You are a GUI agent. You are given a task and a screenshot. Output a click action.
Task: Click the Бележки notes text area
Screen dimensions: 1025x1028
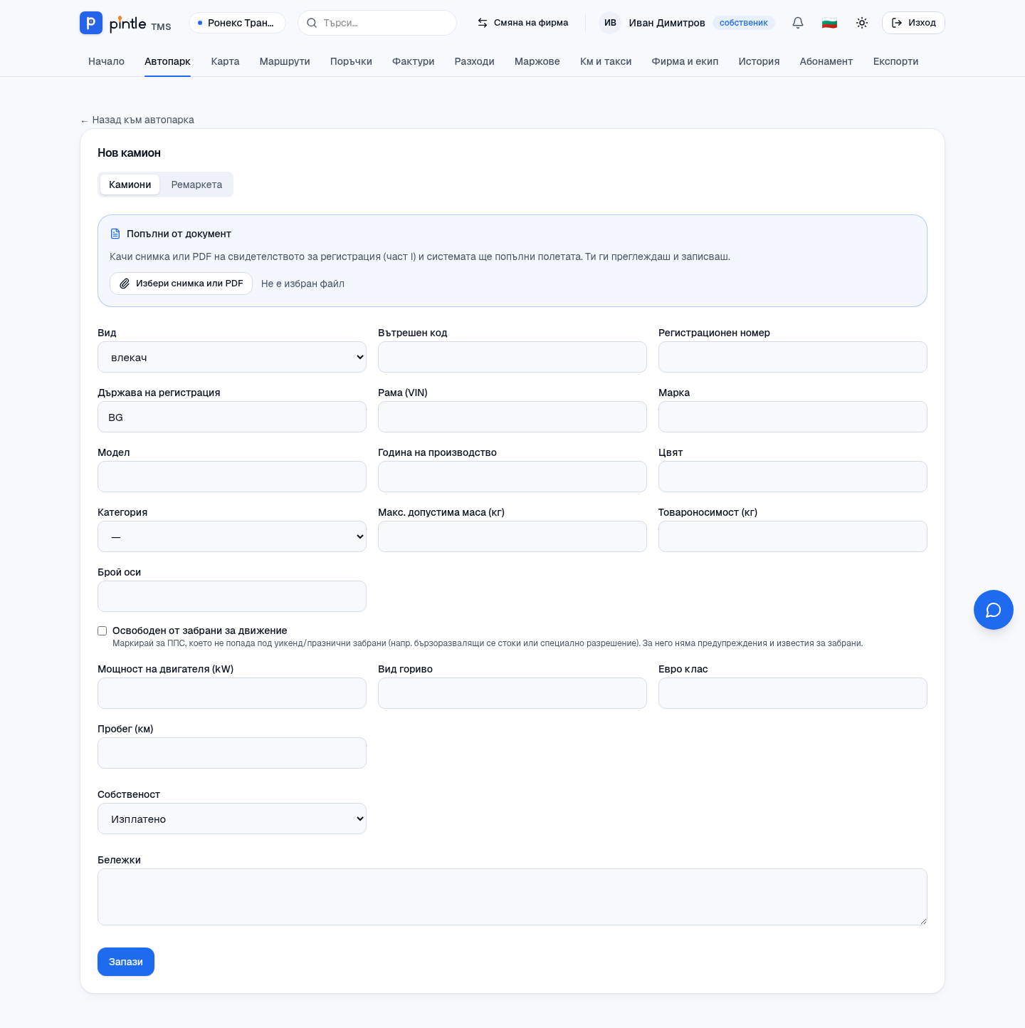point(512,897)
